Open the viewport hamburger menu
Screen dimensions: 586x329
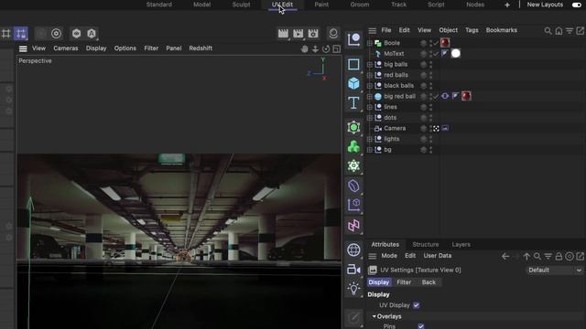click(23, 48)
